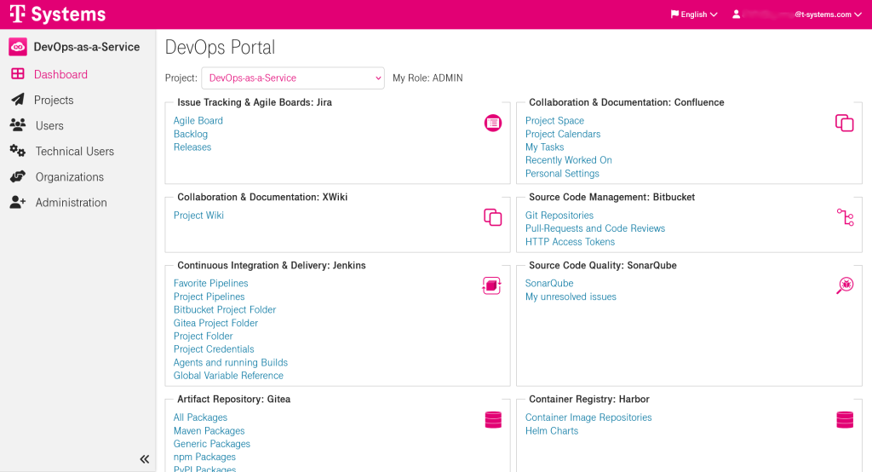Click the Gitea database stack icon

tap(493, 420)
